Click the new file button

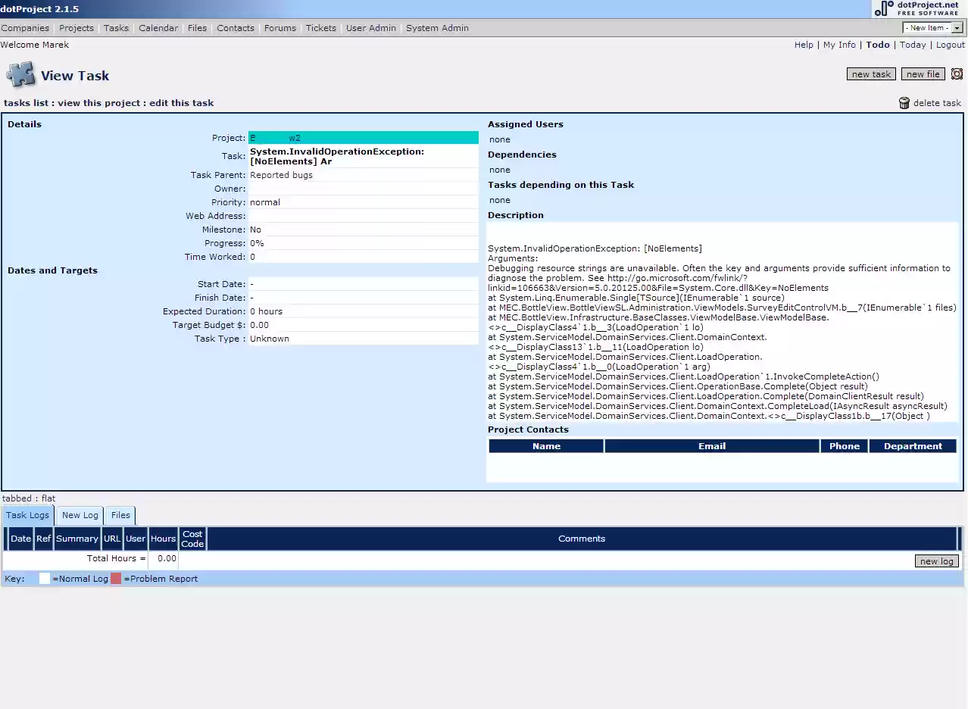923,73
